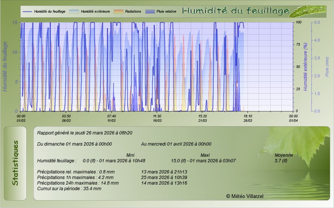Click the 00:00 01/04 end date label
Screen dimensions: 334x208
(293, 118)
